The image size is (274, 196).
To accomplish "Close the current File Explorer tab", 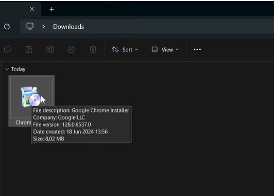I will pyautogui.click(x=32, y=9).
